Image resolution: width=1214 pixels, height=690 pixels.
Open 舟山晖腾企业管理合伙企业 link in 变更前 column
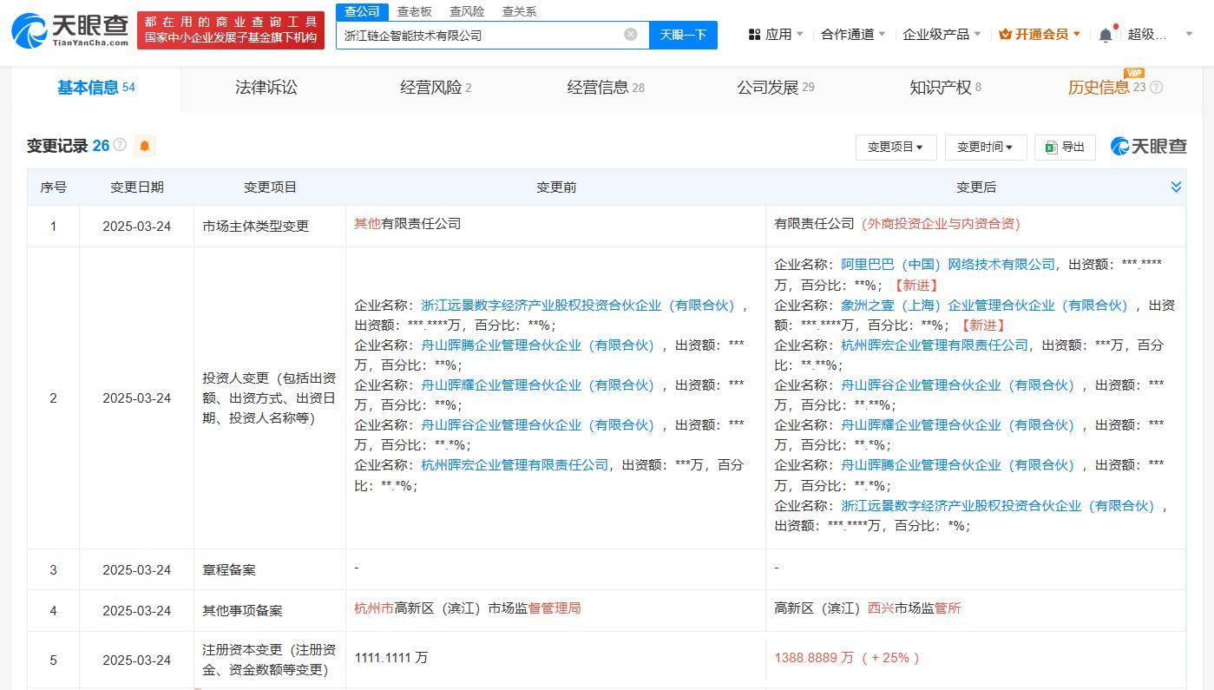pos(538,345)
